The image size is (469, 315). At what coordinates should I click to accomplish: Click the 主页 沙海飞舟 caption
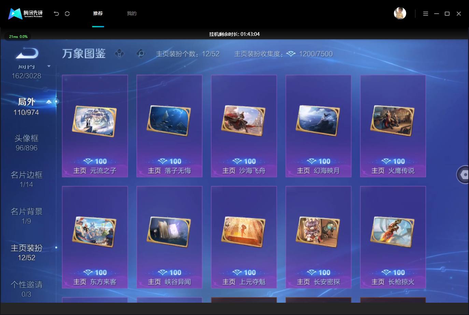point(244,170)
